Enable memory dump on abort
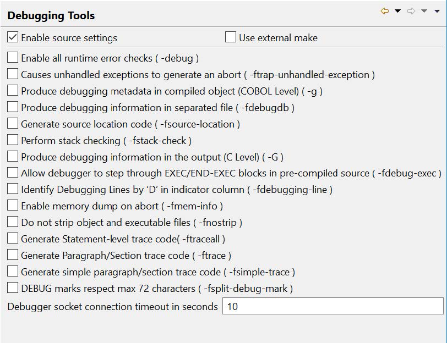 pyautogui.click(x=12, y=206)
